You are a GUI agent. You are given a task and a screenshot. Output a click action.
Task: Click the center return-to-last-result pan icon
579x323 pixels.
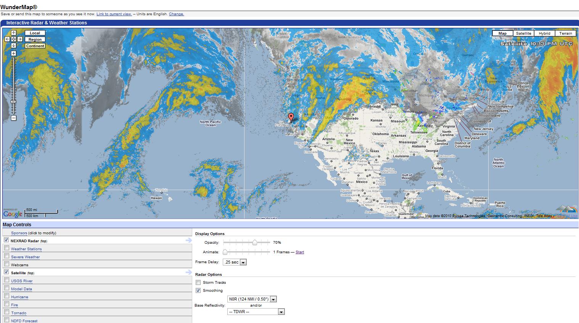(x=14, y=39)
